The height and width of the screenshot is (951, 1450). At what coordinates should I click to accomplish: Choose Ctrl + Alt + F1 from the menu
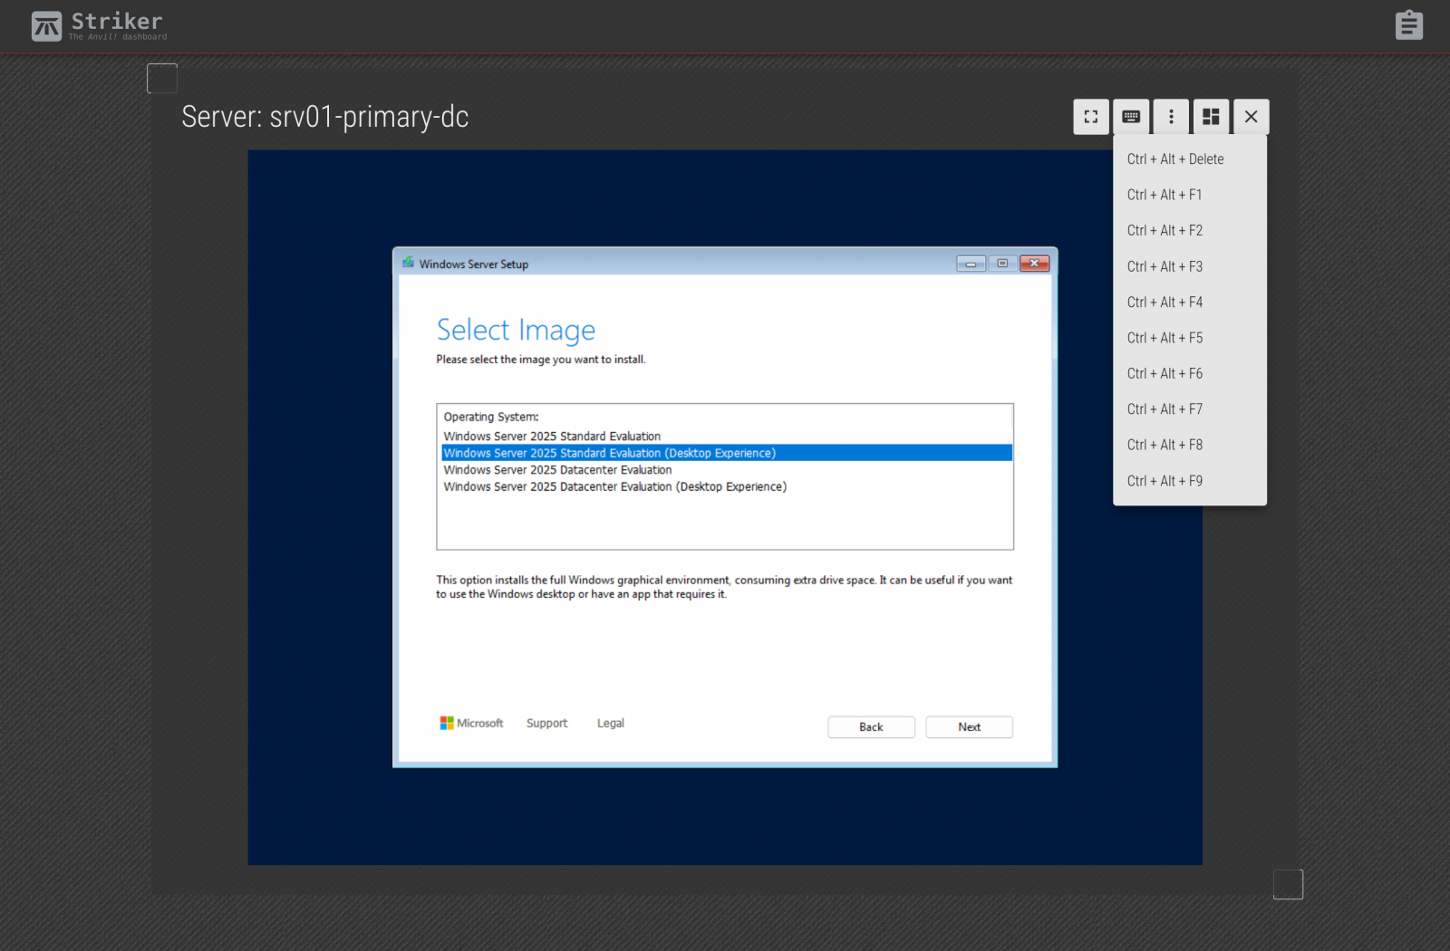(x=1165, y=195)
